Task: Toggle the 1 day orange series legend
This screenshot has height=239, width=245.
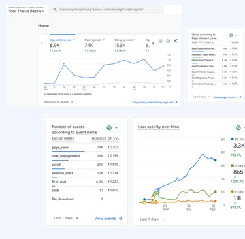Action: (232, 192)
